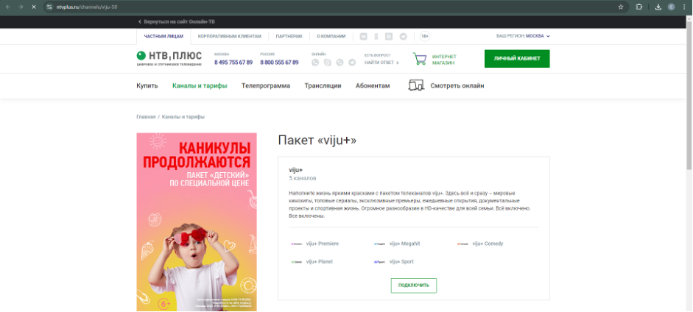Open the Интернет магазин link
This screenshot has height=312, width=693.
click(x=444, y=60)
